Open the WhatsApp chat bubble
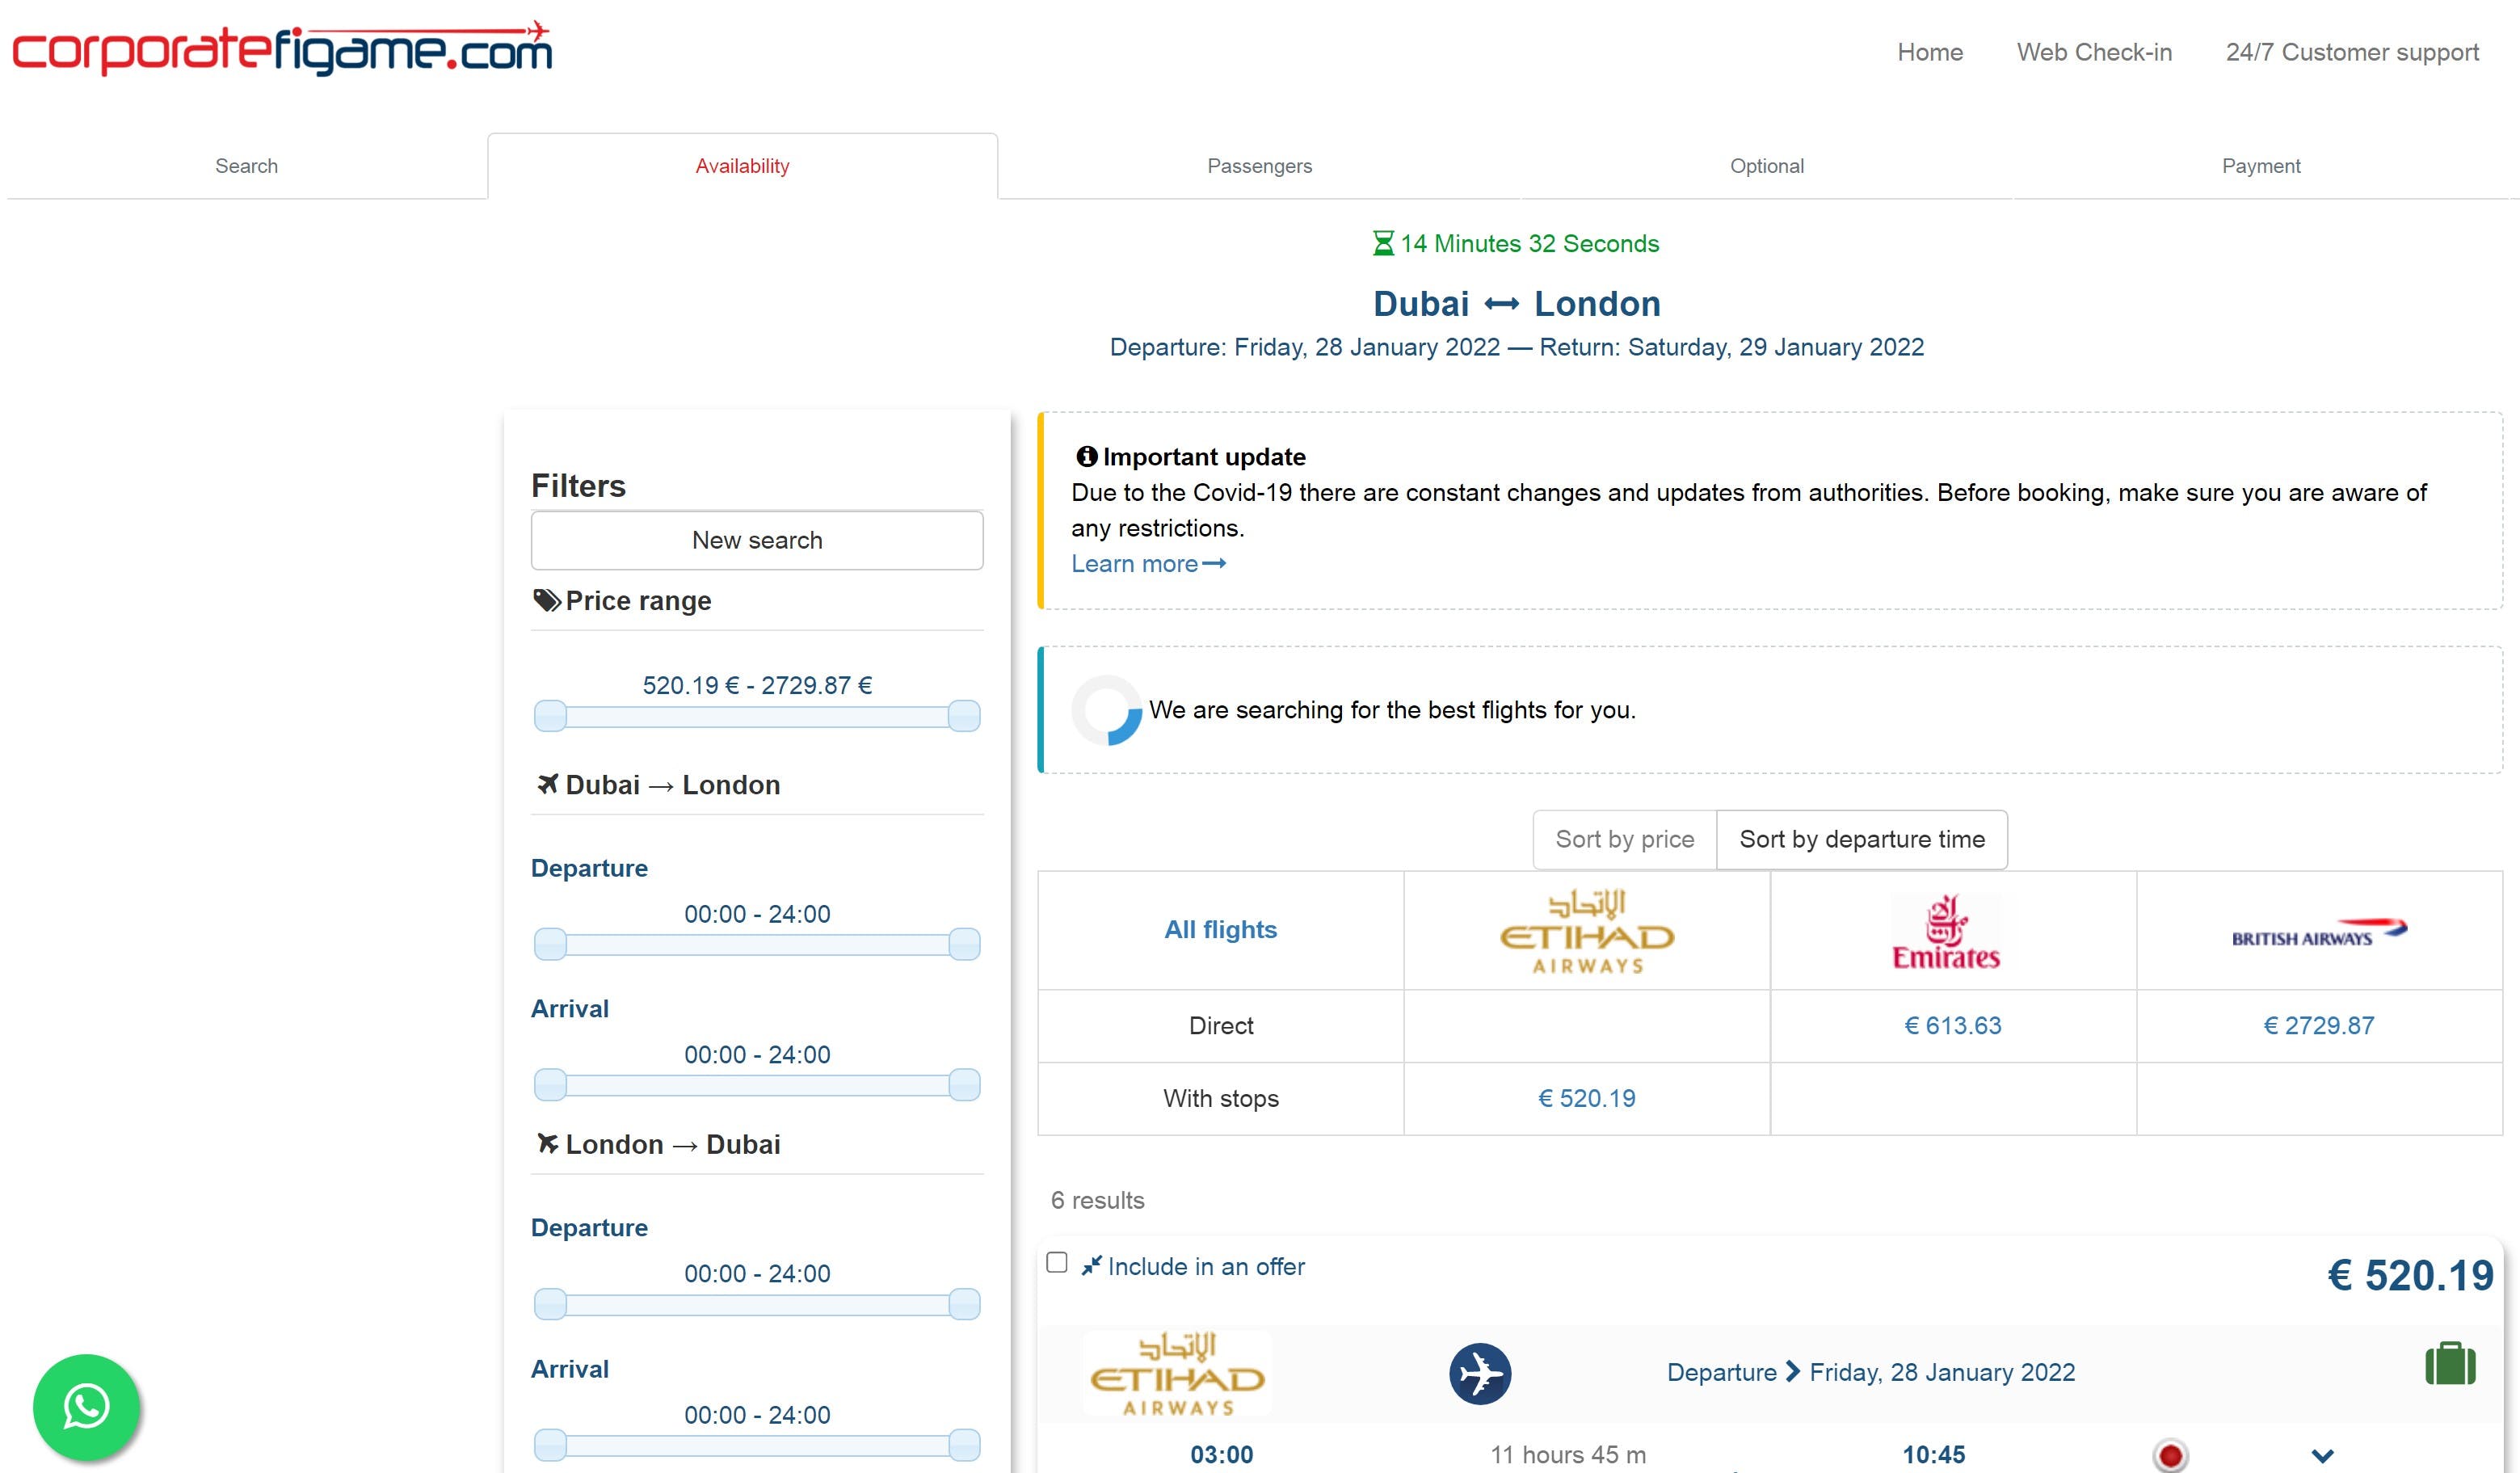Viewport: 2520px width, 1473px height. (x=86, y=1406)
